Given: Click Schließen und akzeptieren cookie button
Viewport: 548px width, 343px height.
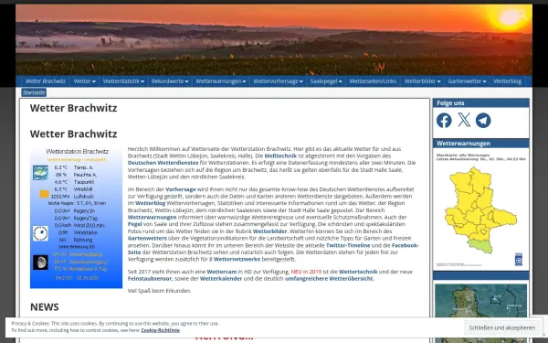Looking at the screenshot, I should 502,328.
